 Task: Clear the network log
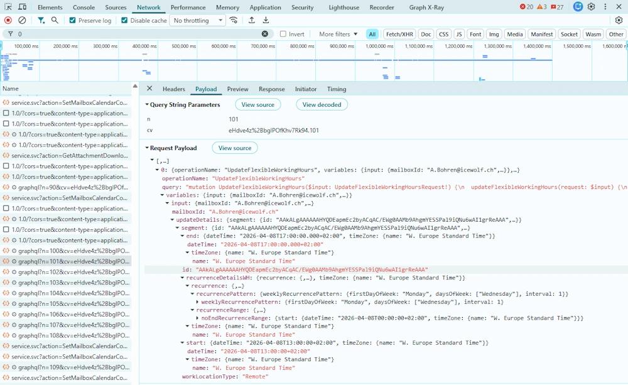click(x=22, y=20)
